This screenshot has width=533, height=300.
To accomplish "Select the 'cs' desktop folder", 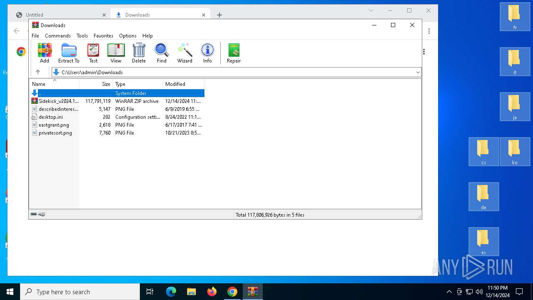I will tap(484, 152).
